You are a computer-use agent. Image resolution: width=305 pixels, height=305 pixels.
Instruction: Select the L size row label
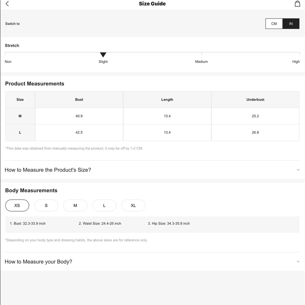[20, 132]
